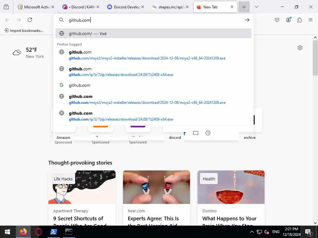Open a new tab with the plus button
The height and width of the screenshot is (238, 318).
point(244,7)
